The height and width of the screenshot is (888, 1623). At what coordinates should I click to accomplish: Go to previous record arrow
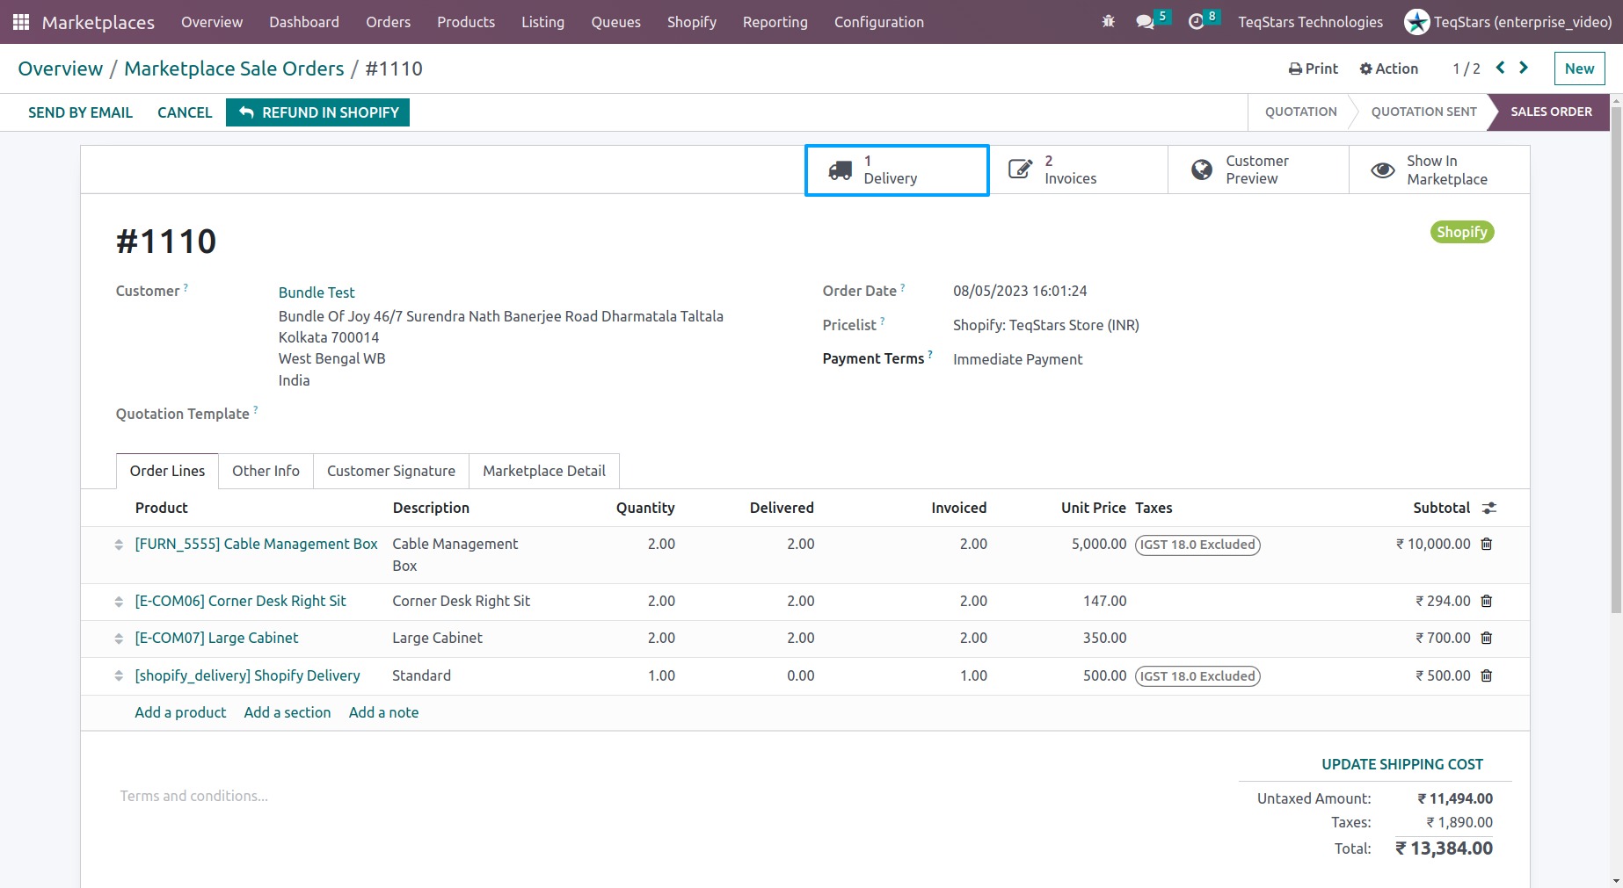(x=1501, y=68)
